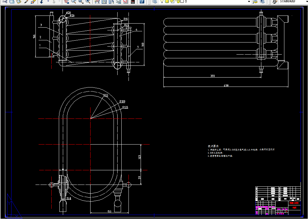The width and height of the screenshot is (308, 219).
Task: Open the Markup Set Manager icon
Action: [125, 2]
